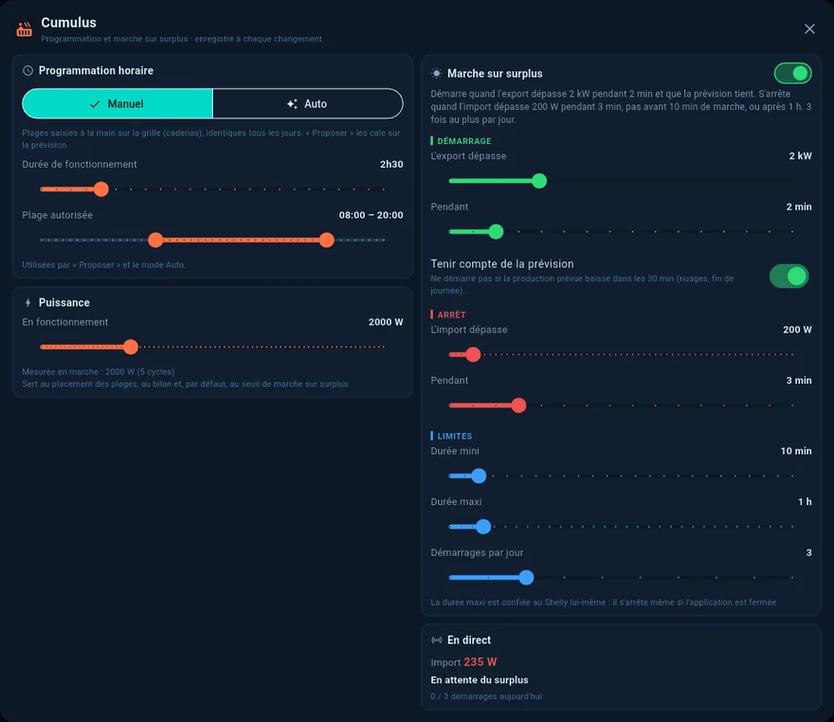834x722 pixels.
Task: Select the Manuel scheduling mode
Action: (x=118, y=103)
